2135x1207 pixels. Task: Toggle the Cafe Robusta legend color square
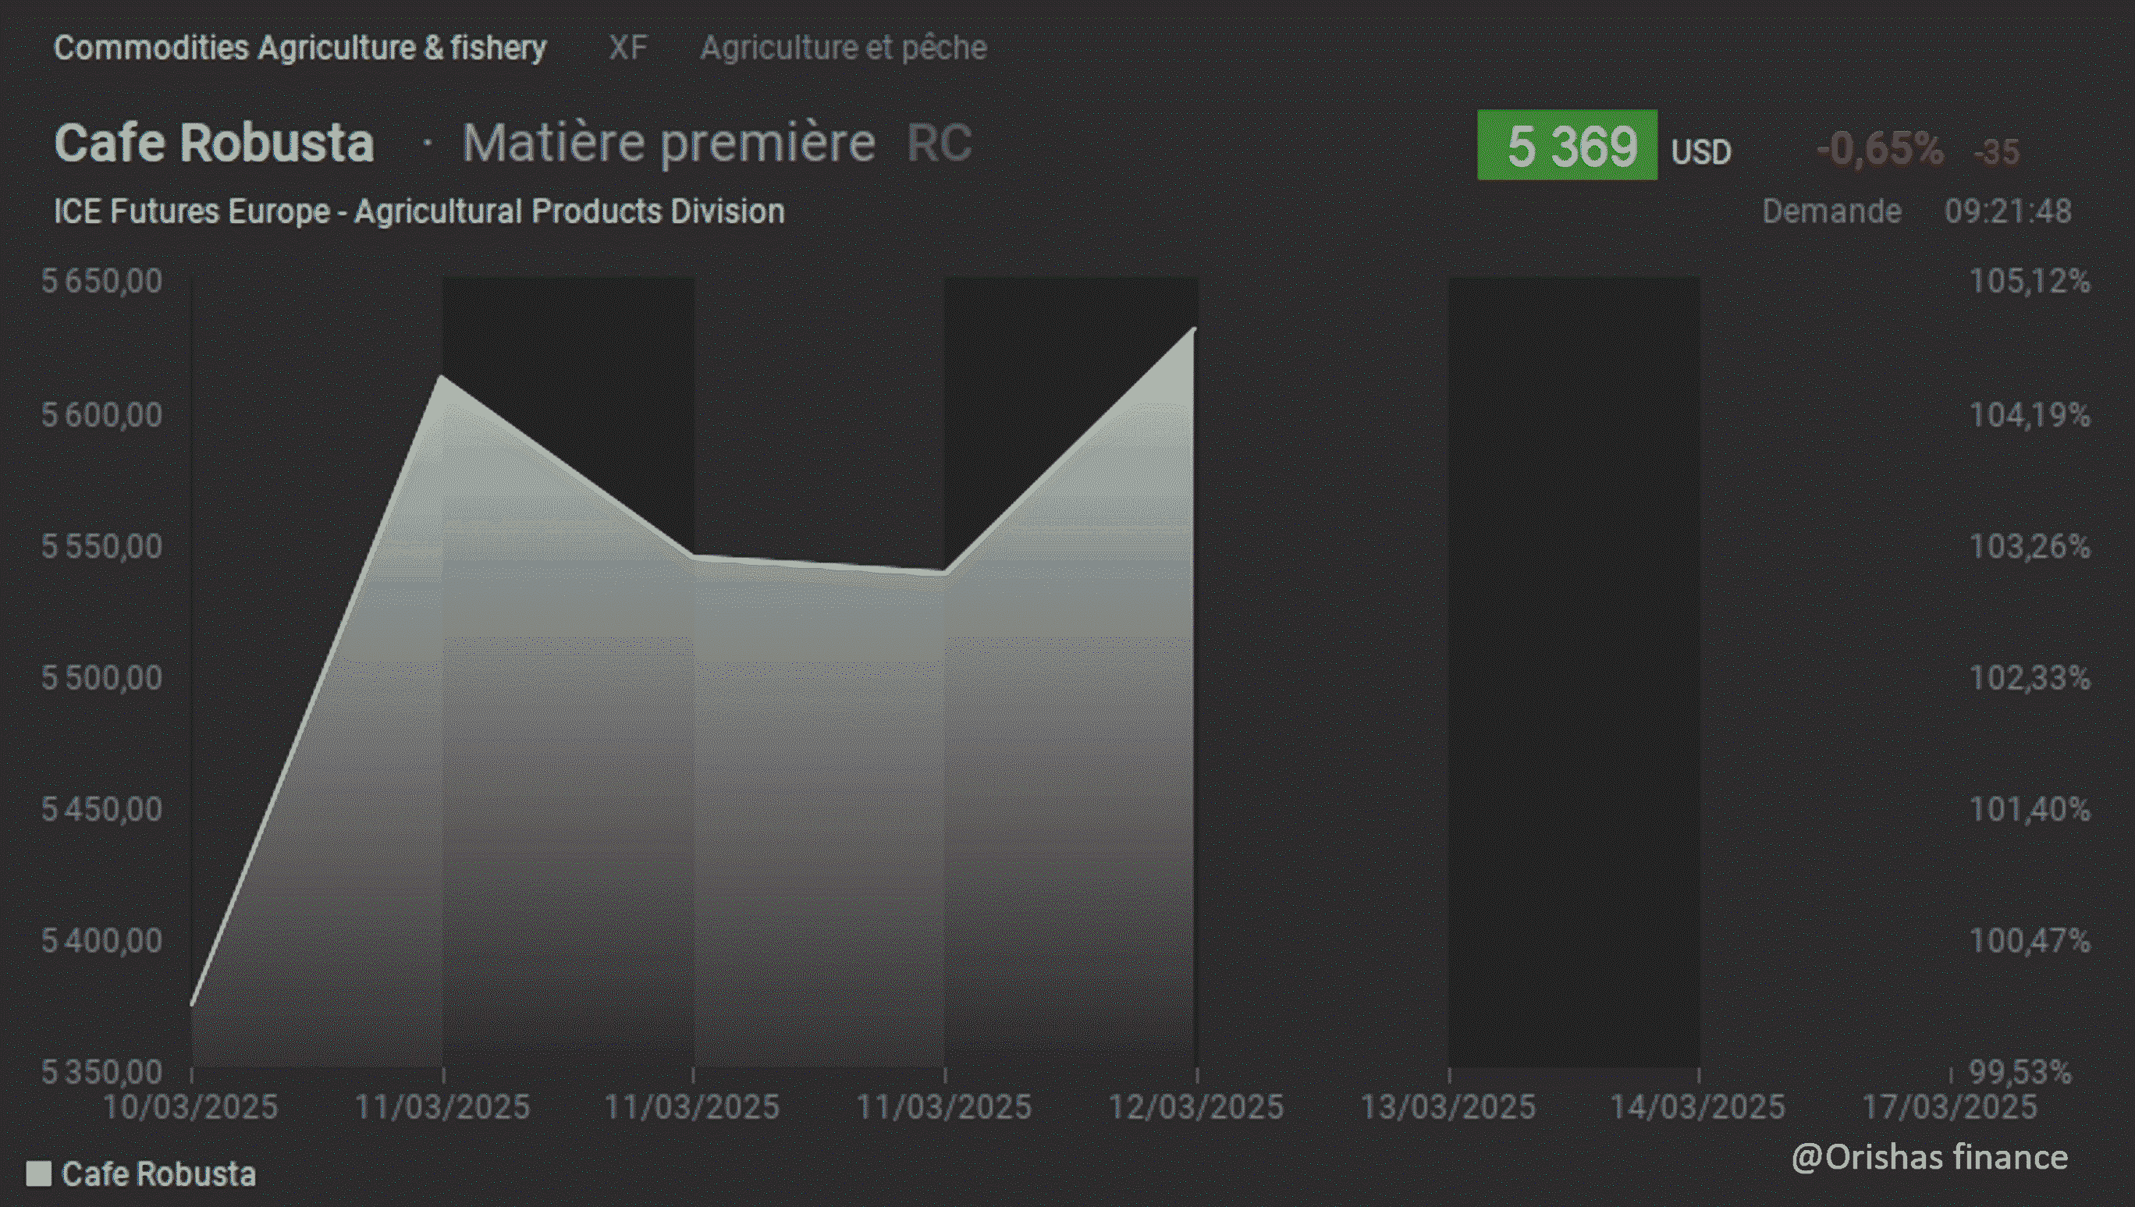(x=39, y=1173)
